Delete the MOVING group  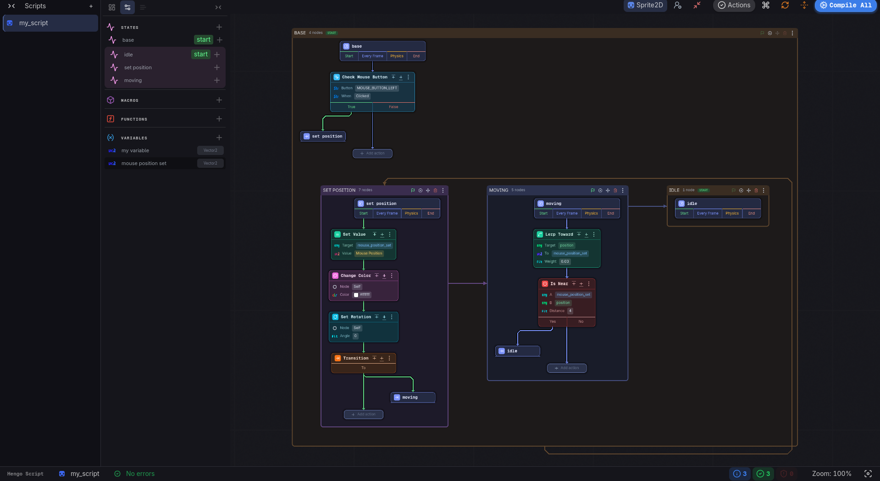point(615,190)
